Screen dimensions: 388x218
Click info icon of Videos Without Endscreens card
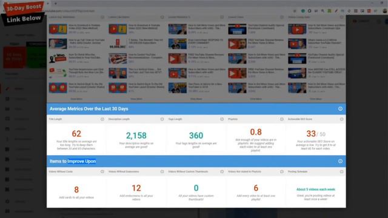click(x=162, y=171)
